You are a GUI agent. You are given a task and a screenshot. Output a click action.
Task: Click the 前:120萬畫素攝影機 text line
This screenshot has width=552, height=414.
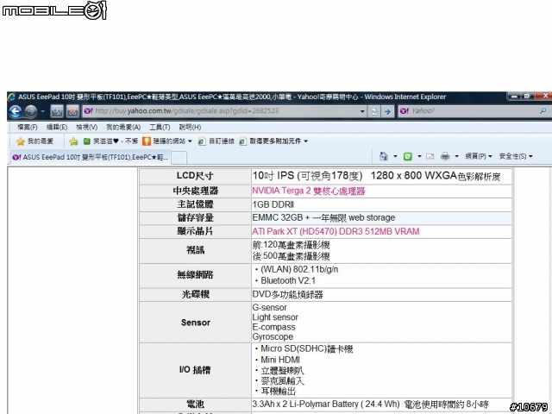click(x=291, y=245)
